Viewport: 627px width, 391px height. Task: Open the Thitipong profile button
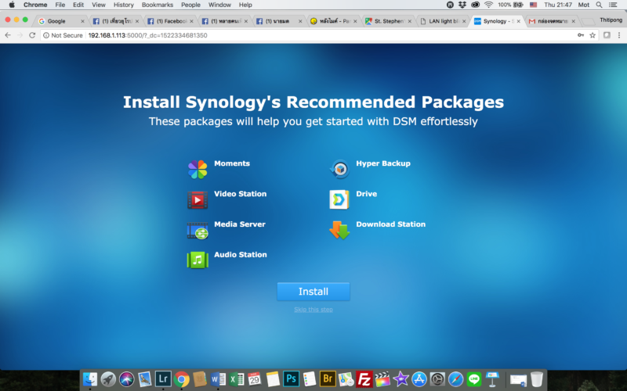tap(611, 20)
